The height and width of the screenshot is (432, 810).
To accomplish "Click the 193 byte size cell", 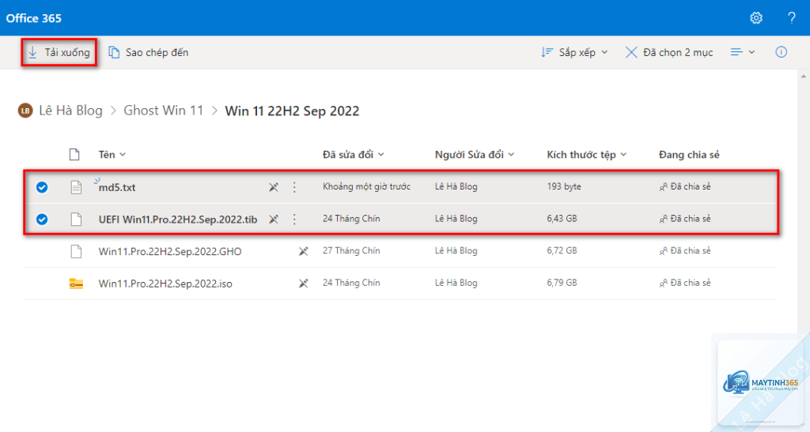I will [x=564, y=186].
